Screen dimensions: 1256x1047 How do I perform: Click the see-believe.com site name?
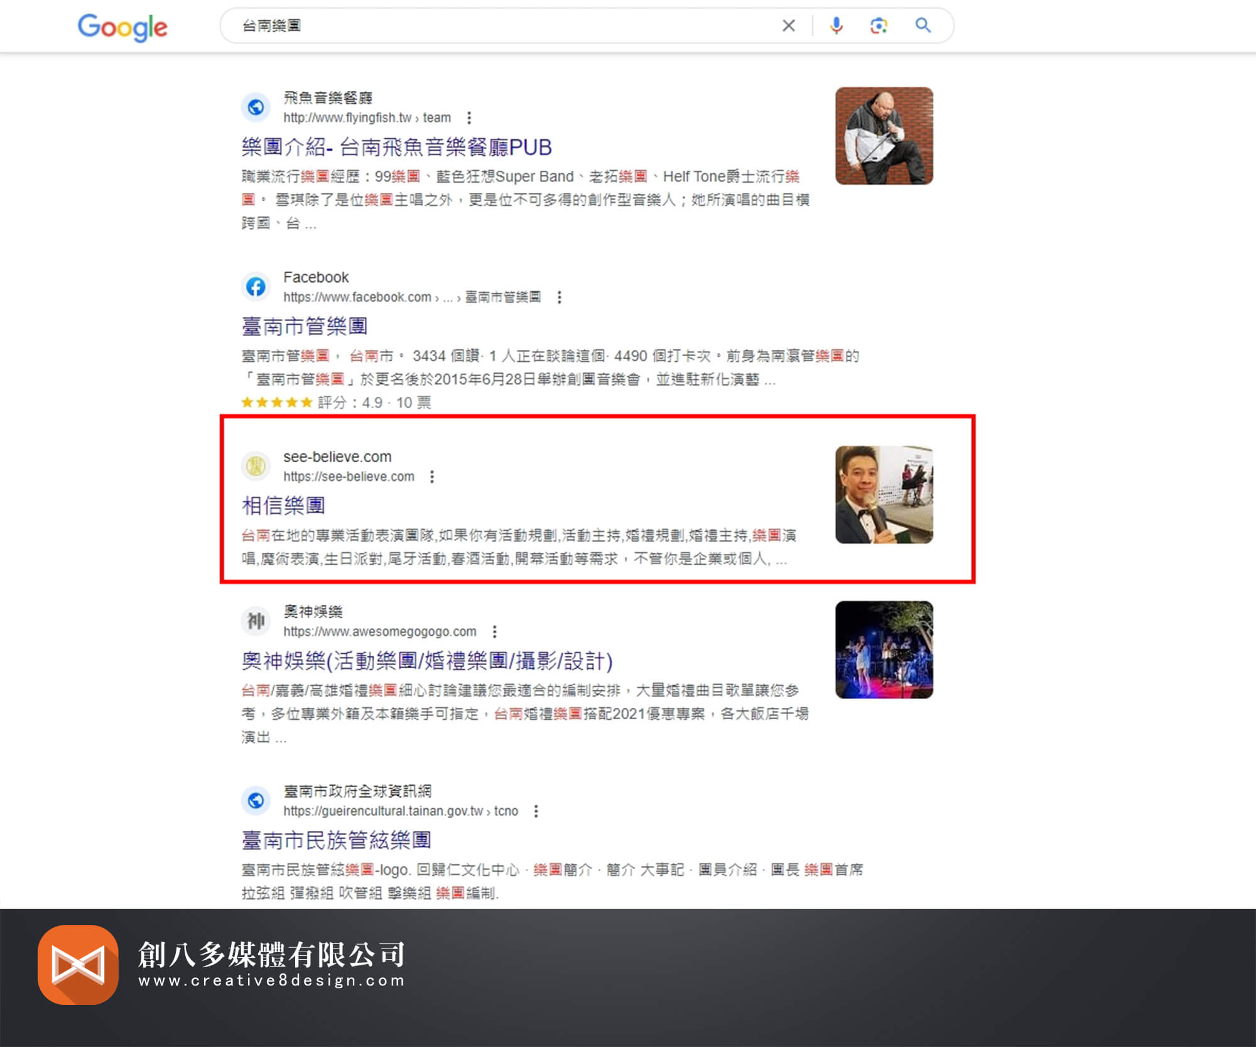337,457
